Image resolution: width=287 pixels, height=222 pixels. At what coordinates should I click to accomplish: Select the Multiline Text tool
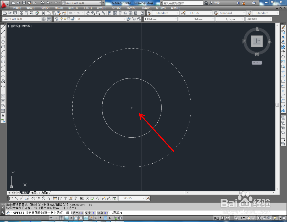click(3, 116)
